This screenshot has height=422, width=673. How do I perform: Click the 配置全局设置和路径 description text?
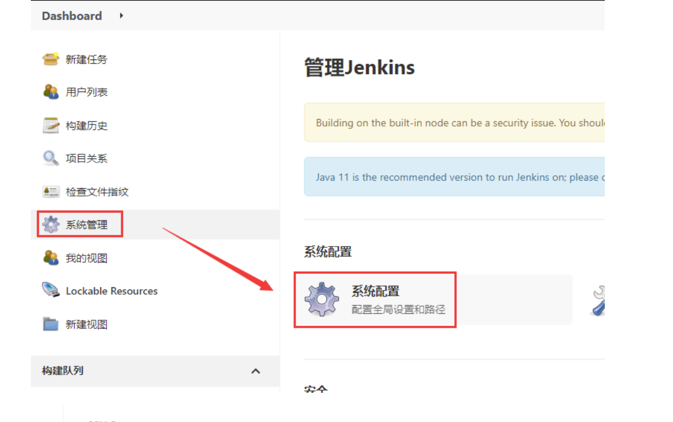[398, 309]
